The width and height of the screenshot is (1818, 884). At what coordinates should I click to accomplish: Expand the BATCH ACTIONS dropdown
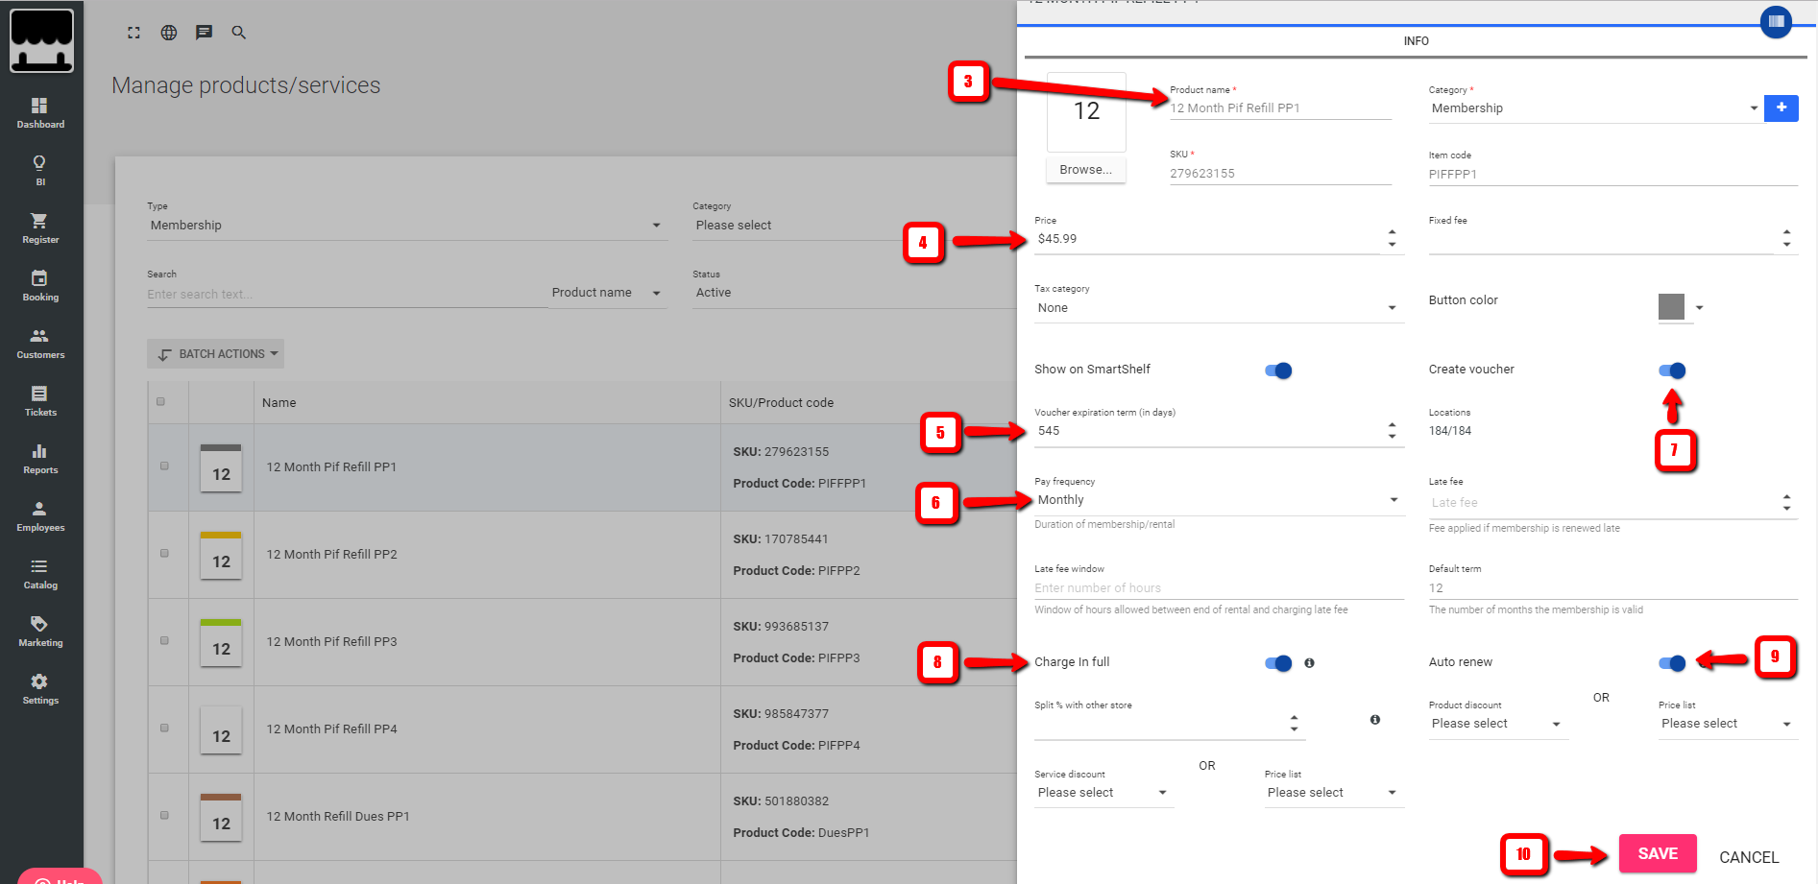(216, 354)
